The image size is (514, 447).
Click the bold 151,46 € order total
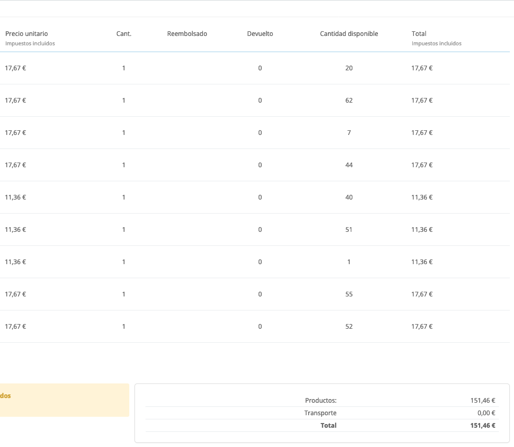[482, 426]
